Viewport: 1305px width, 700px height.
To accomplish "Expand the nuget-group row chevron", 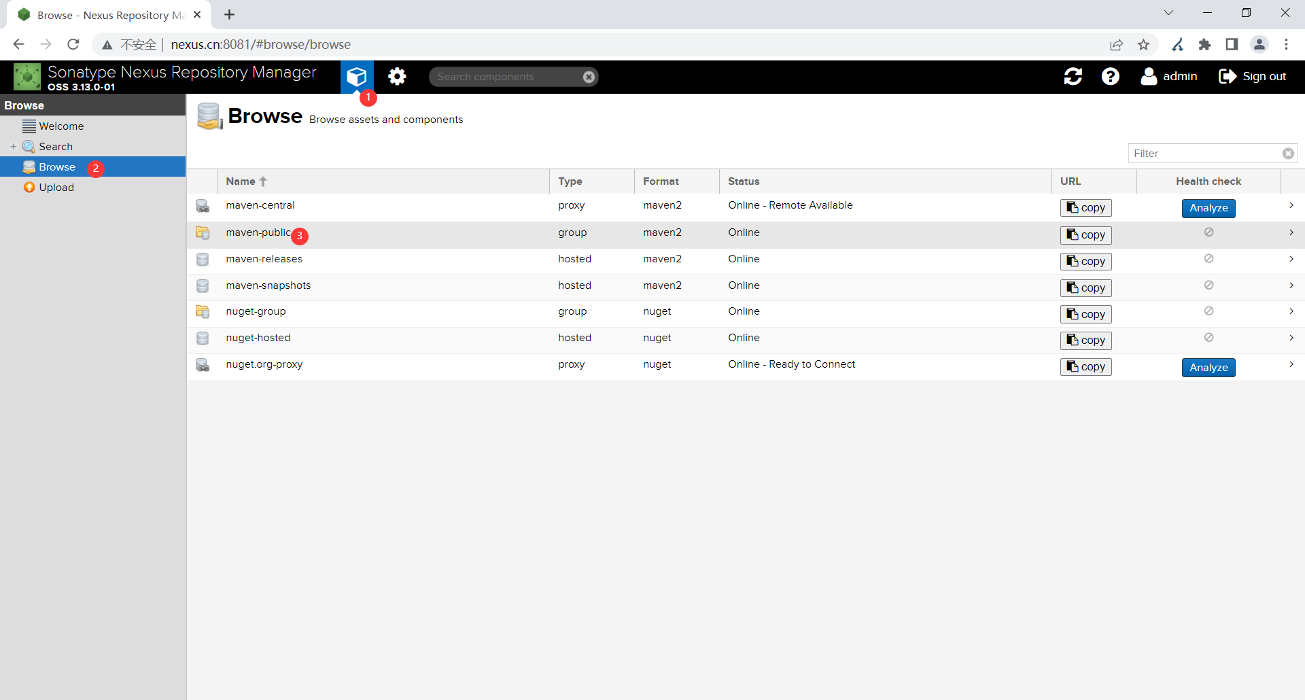I will [x=1291, y=311].
